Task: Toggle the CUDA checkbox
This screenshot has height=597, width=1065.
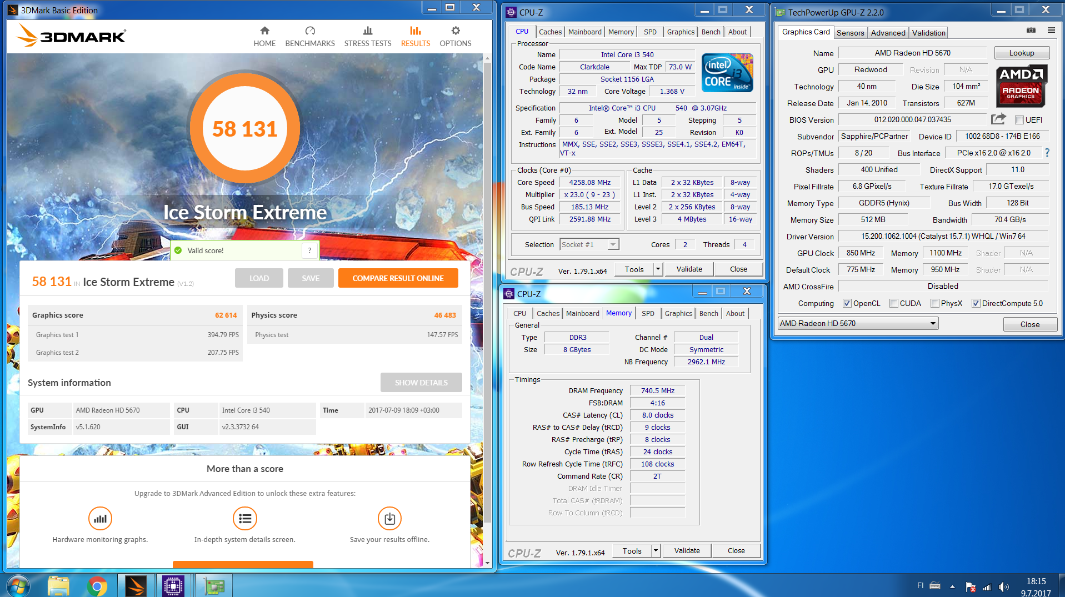Action: pos(894,303)
